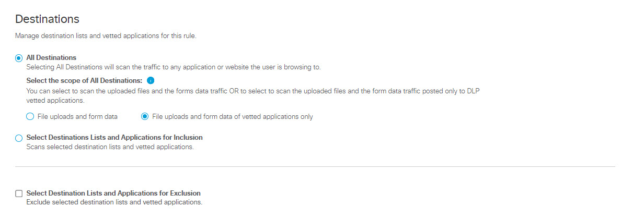Click 'Select Destinations Lists and Applications for Inclusion' label
The image size is (621, 218).
pos(114,138)
